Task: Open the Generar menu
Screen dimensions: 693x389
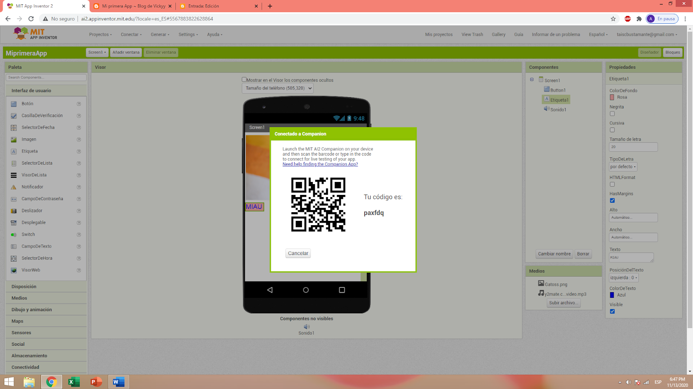Action: point(160,35)
